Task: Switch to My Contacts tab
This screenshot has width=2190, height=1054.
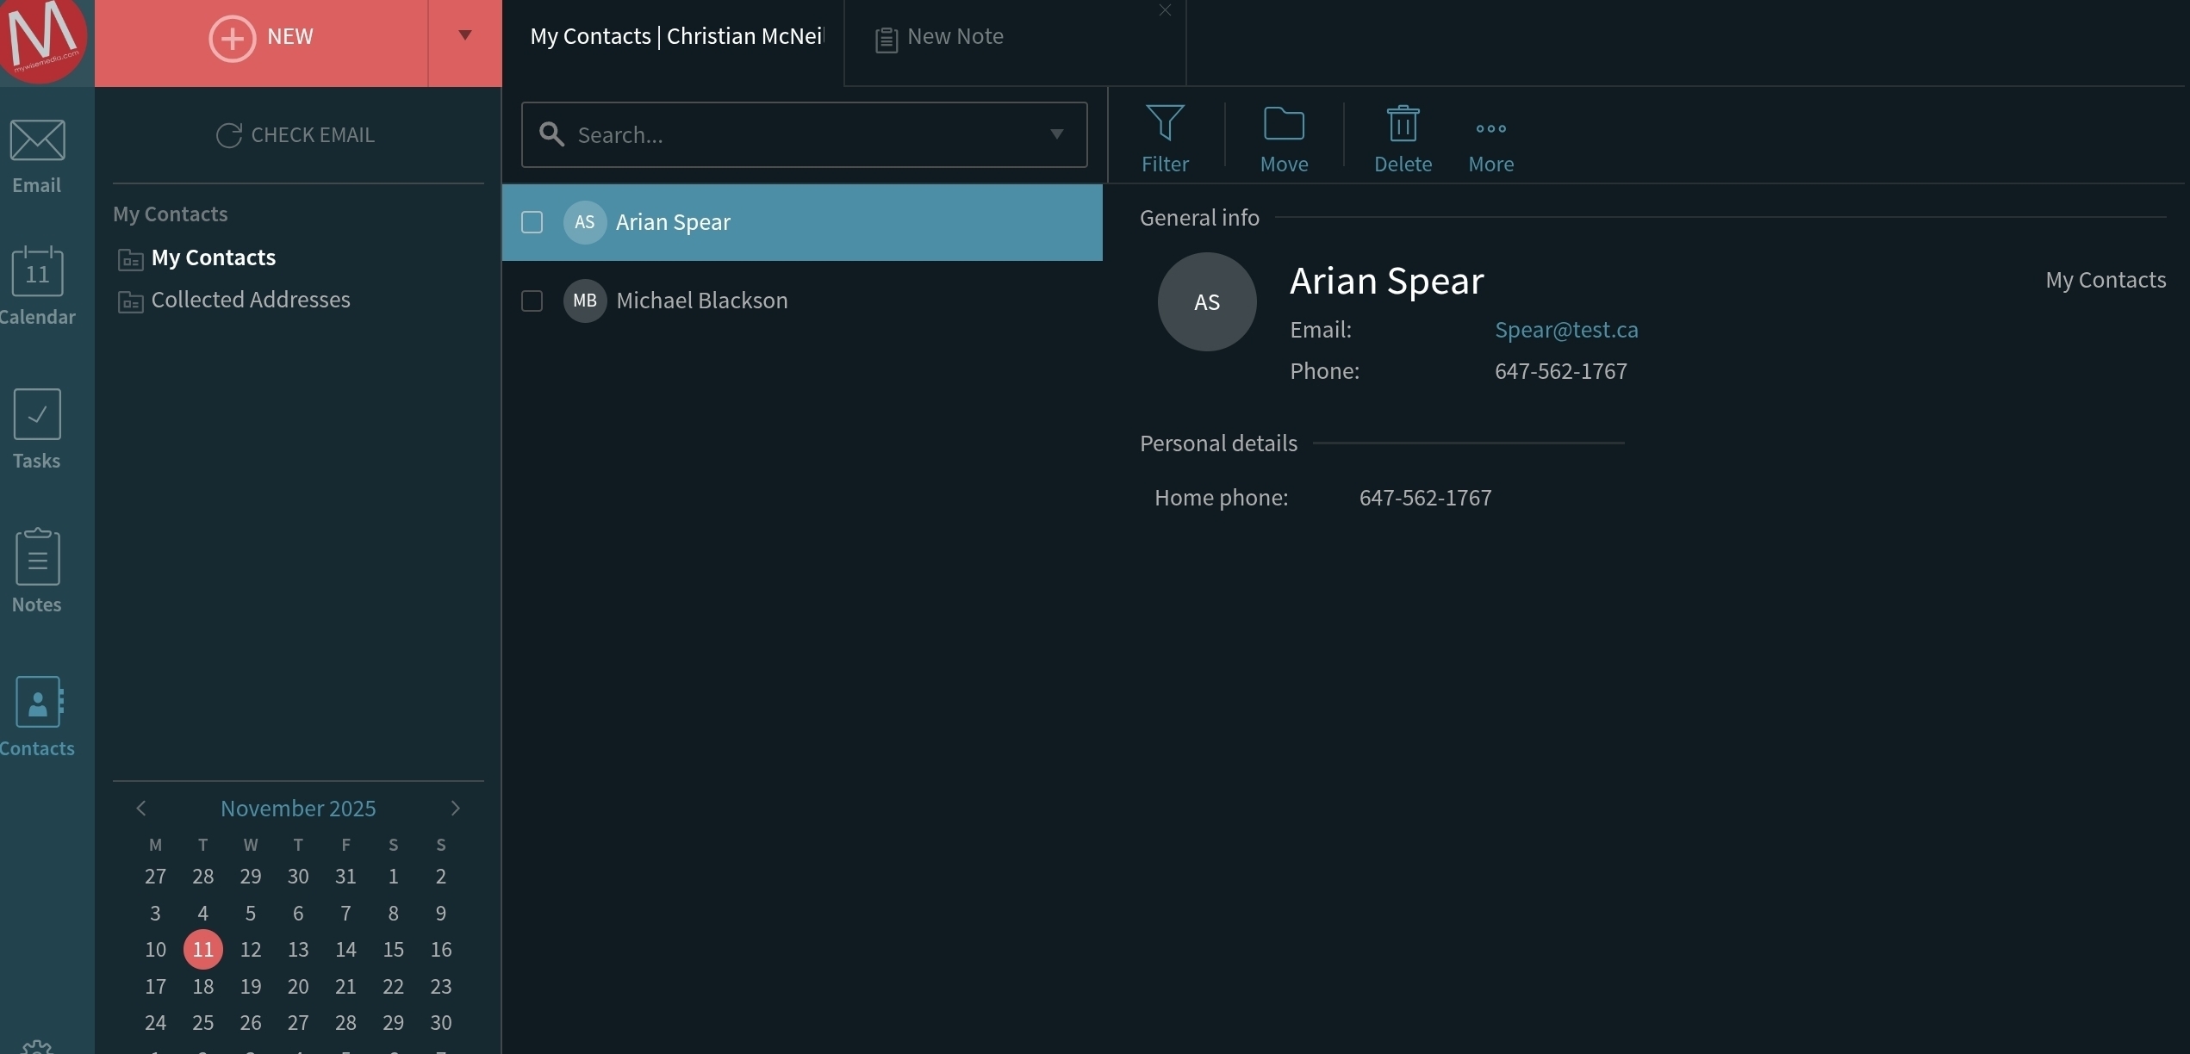Action: (x=676, y=37)
